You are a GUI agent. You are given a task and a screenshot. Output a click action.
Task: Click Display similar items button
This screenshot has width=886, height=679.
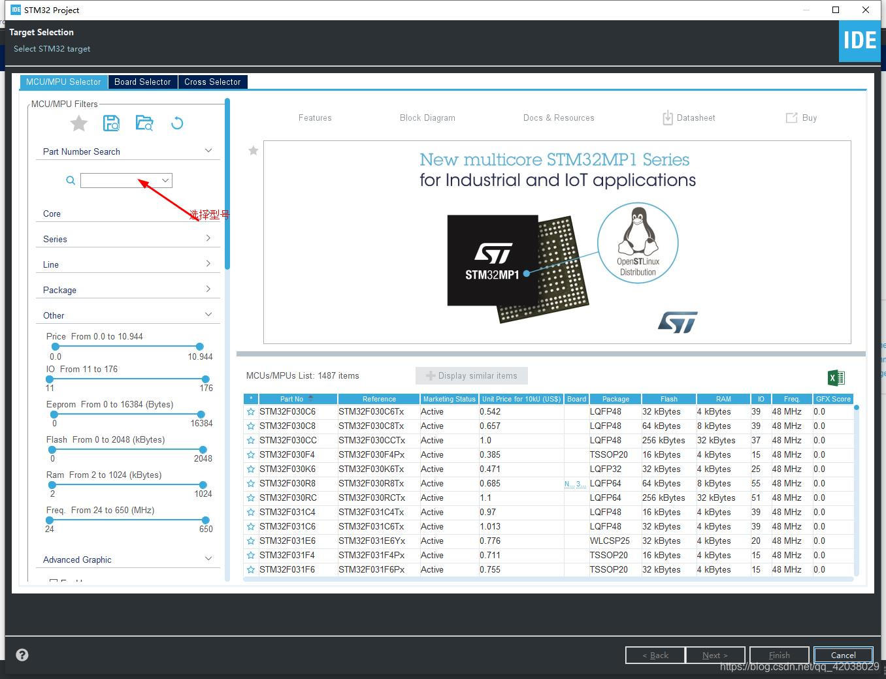[471, 375]
